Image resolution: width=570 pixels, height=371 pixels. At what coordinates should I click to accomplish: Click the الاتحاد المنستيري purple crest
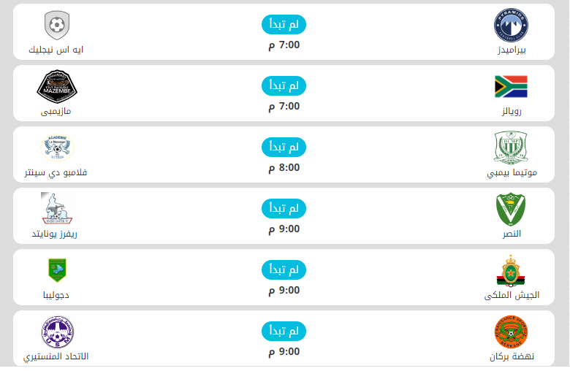[56, 332]
